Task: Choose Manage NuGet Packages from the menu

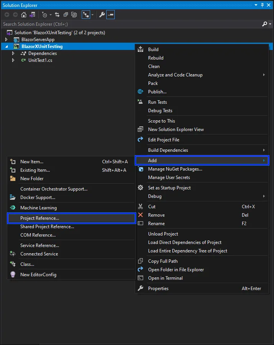Action: tap(177, 169)
